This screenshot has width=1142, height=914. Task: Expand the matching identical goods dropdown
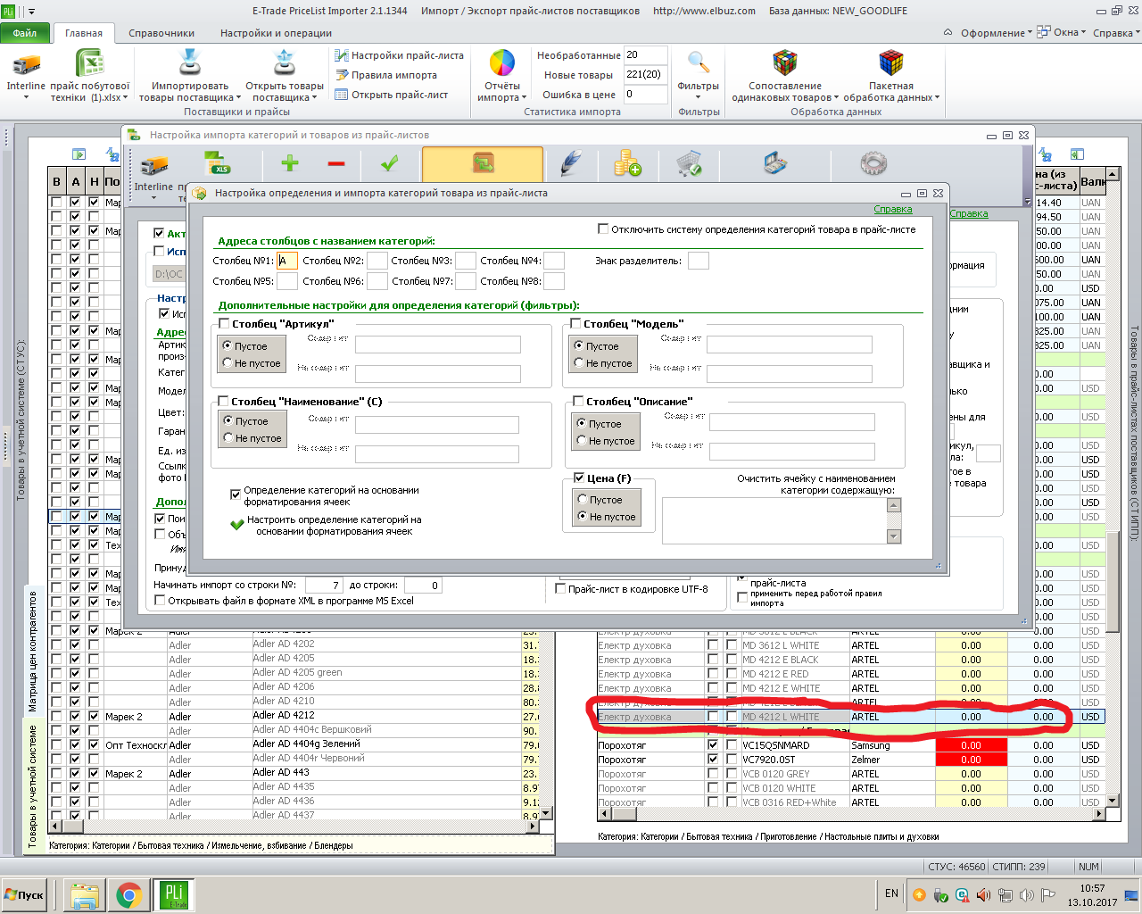[x=836, y=98]
